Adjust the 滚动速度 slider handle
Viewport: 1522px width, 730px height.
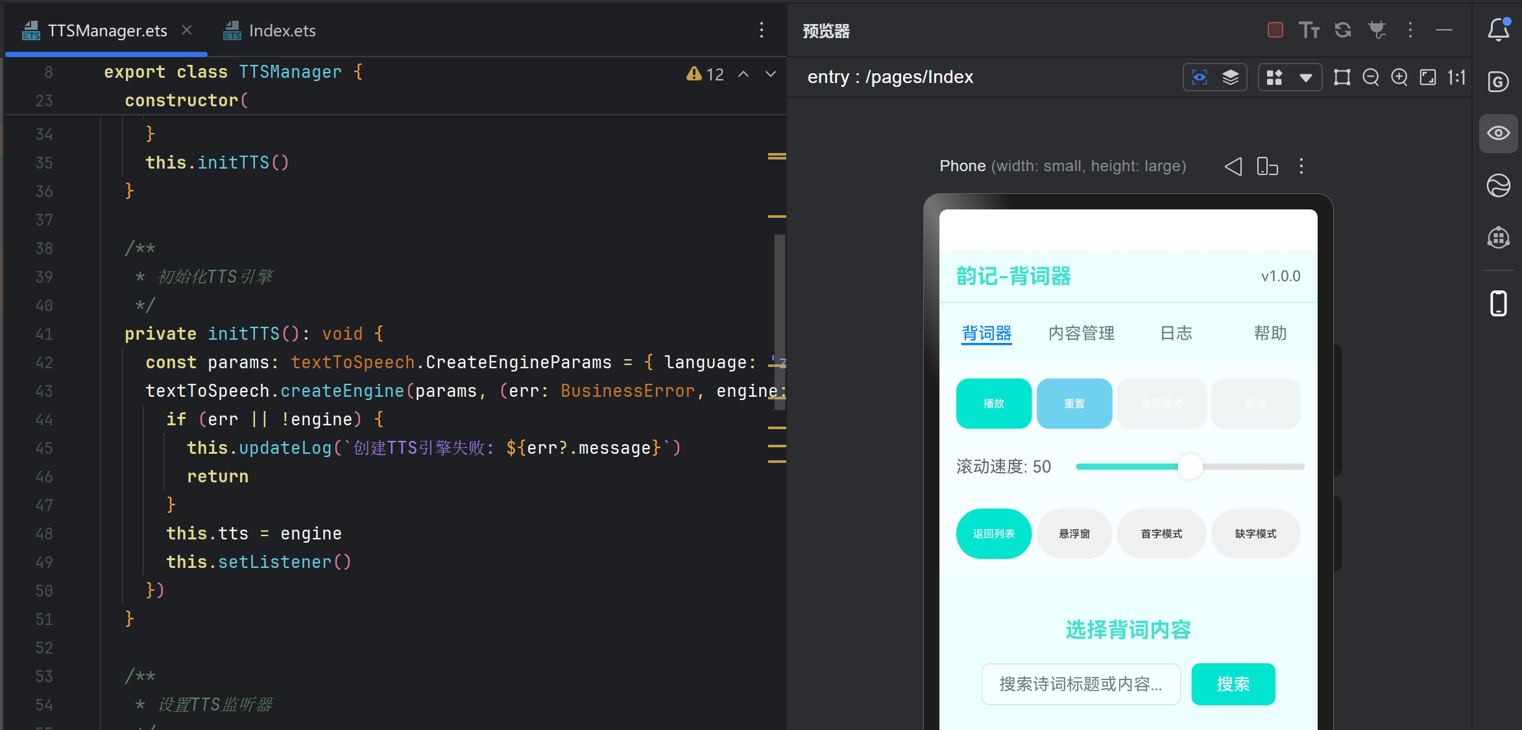click(1189, 466)
